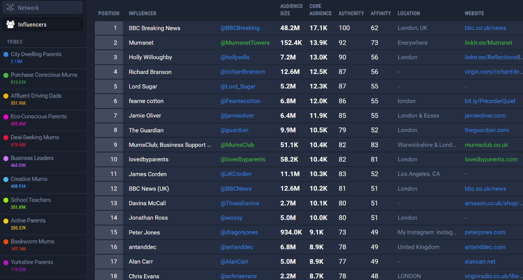
Task: Sort by the Authority column header
Action: [351, 13]
